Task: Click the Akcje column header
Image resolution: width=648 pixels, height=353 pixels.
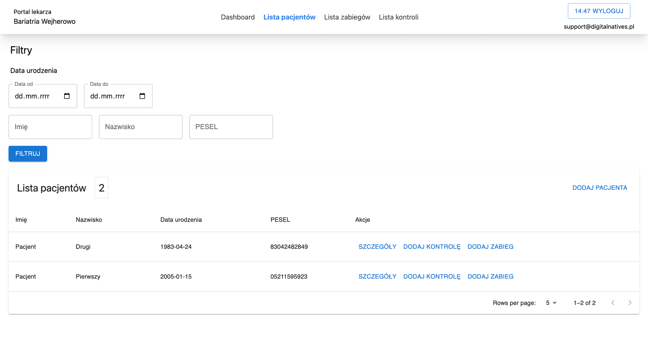Action: 362,220
